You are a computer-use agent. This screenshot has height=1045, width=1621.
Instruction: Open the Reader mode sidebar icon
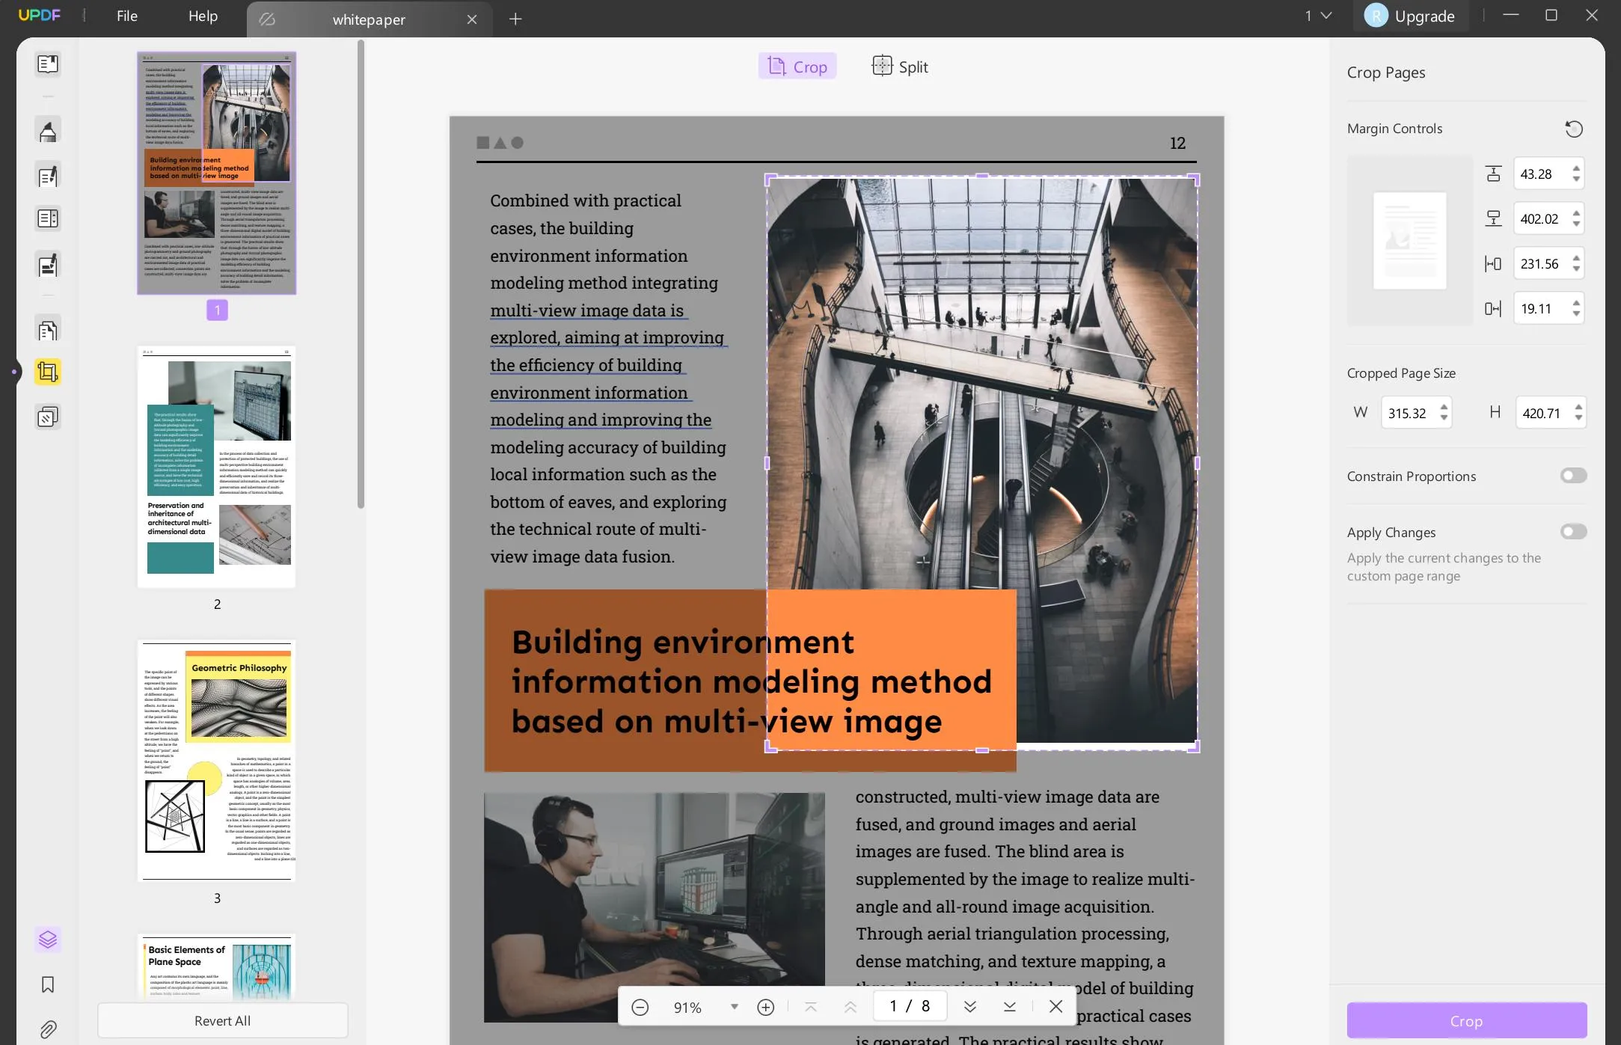[x=48, y=64]
